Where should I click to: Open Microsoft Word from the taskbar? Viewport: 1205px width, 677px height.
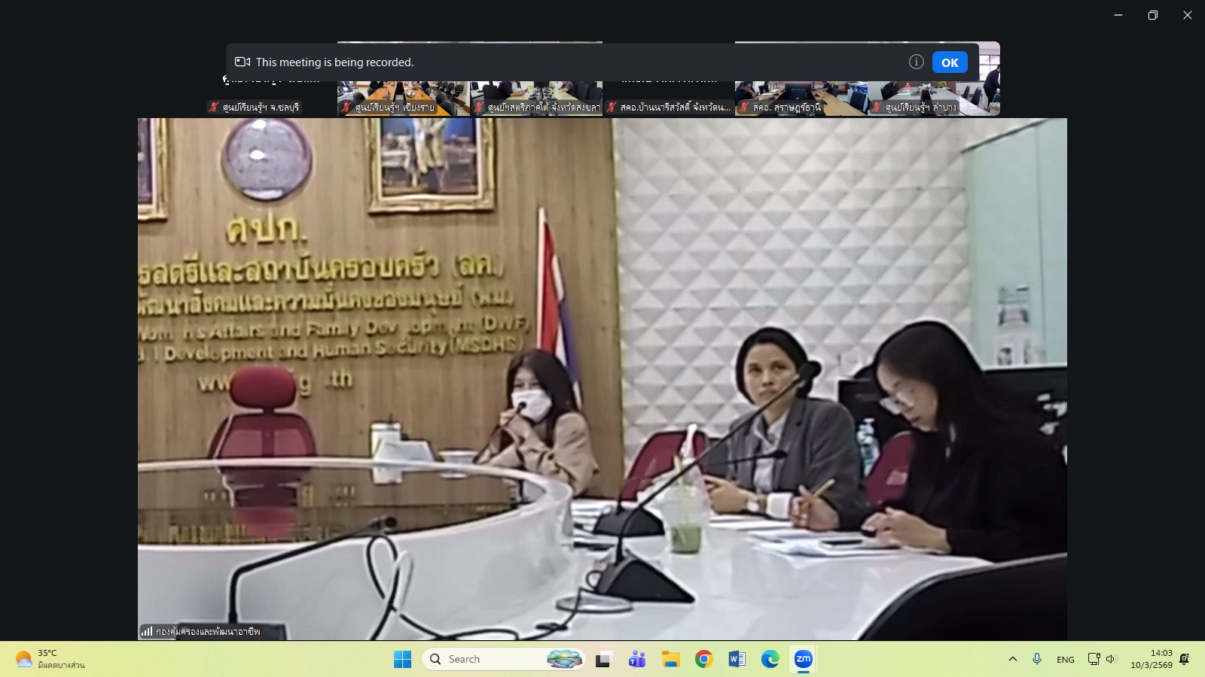pos(737,660)
